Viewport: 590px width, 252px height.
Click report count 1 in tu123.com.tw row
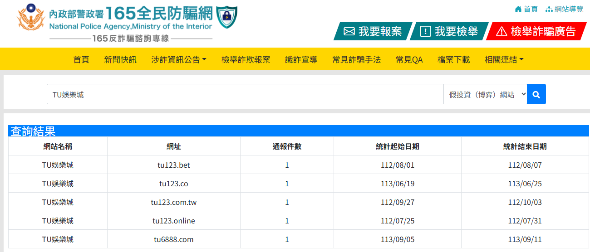pos(287,202)
